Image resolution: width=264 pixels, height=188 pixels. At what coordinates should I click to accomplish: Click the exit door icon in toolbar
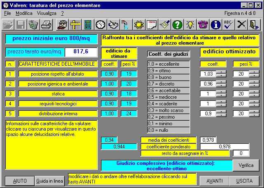pos(253,25)
